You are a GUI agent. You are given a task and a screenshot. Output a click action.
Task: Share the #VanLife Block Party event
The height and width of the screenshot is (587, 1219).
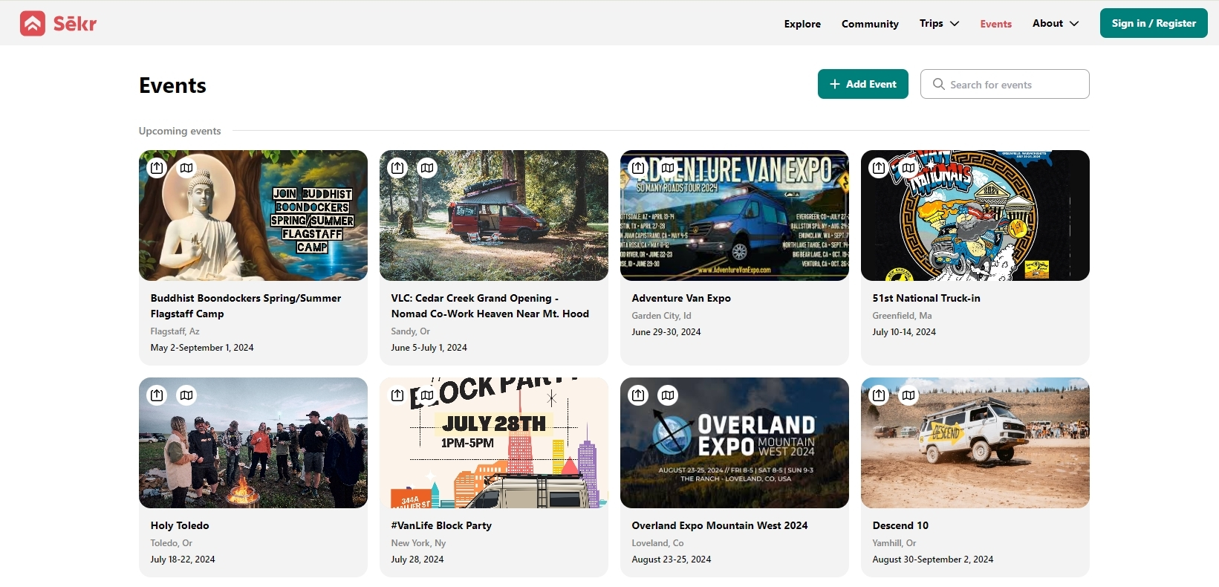(397, 395)
